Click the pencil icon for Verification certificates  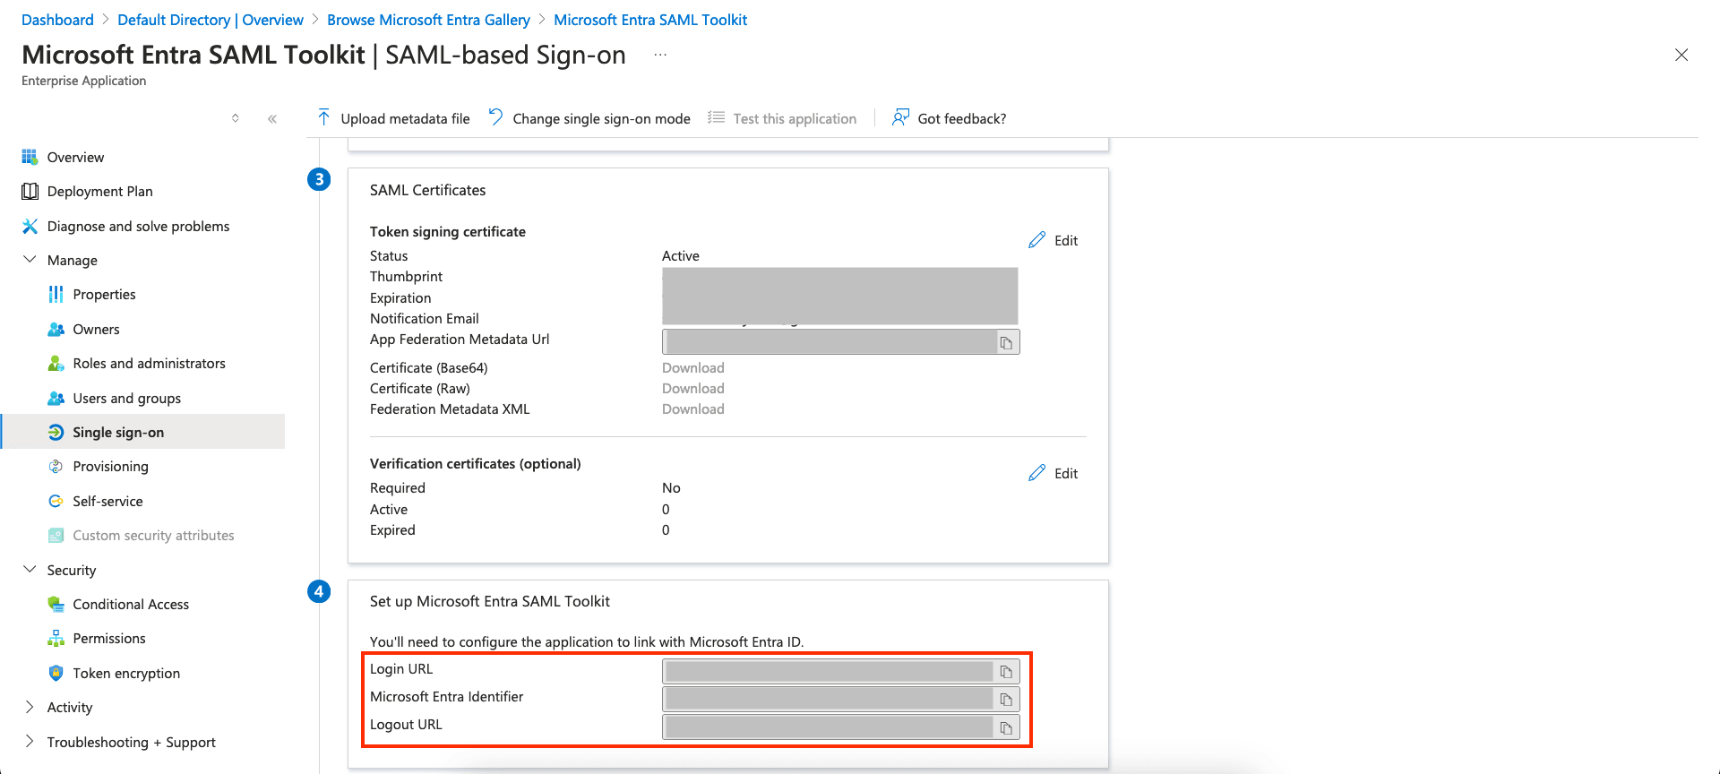coord(1036,473)
